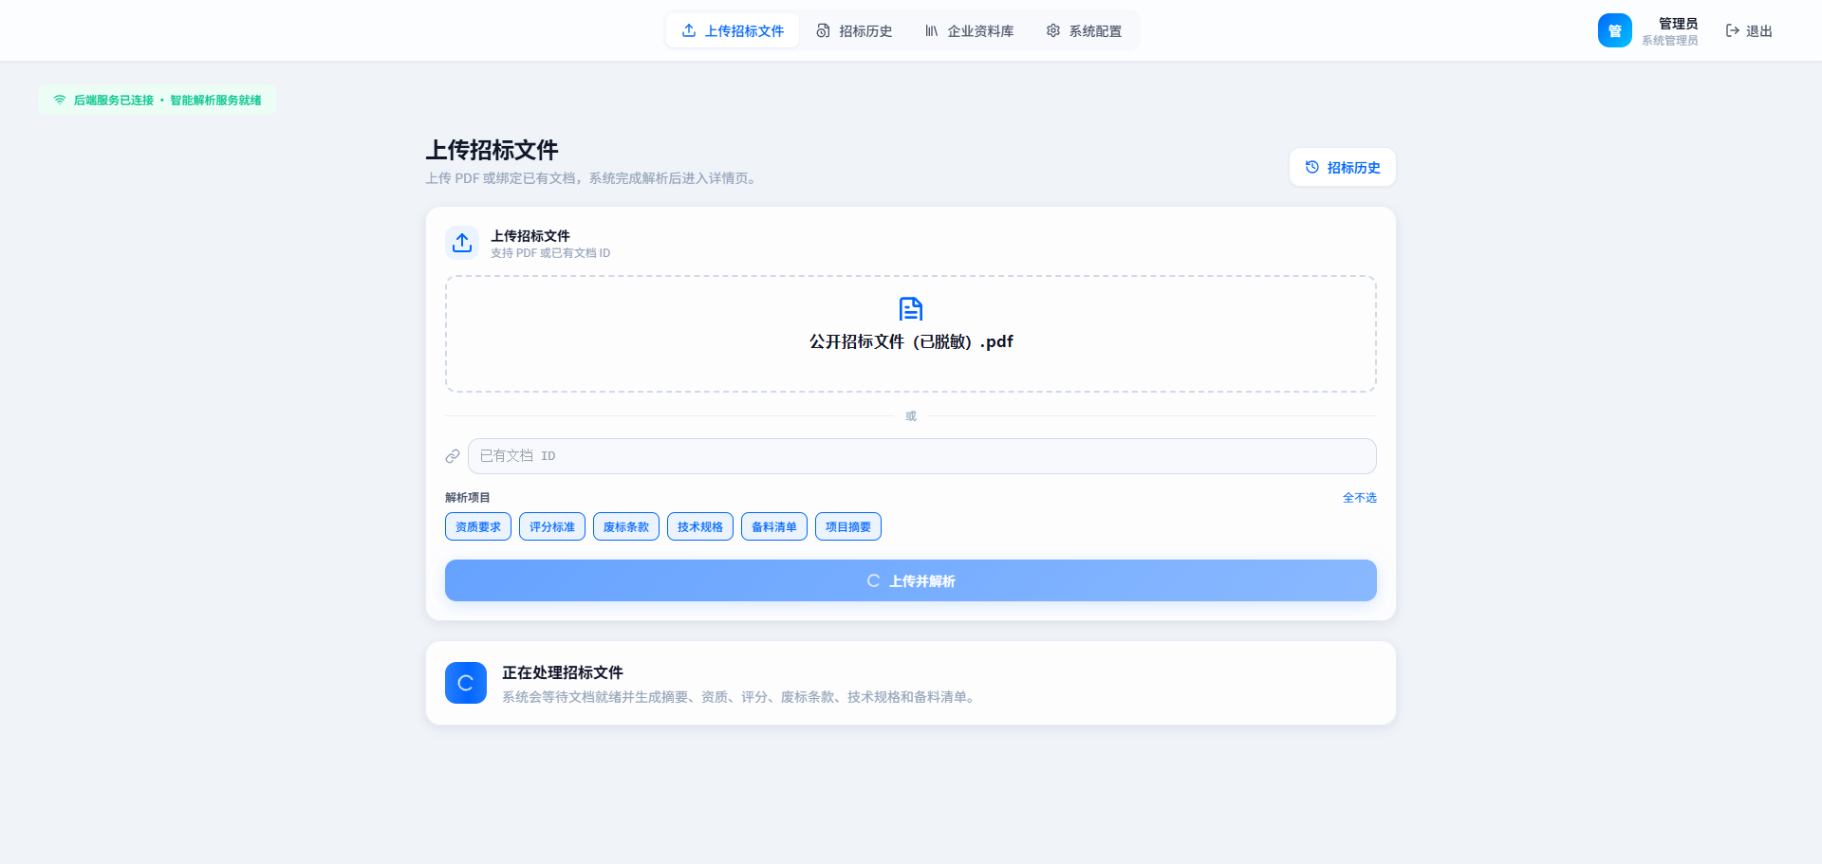
Task: Toggle the 项目摘要 parse item chip
Action: 848,526
